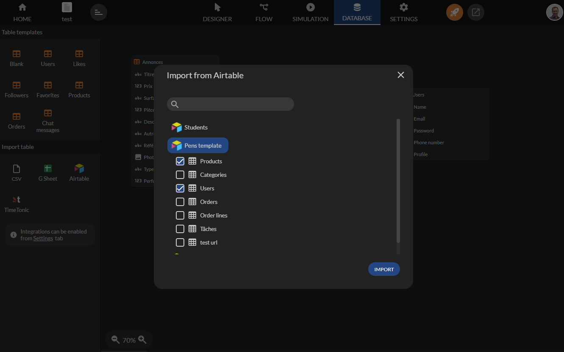Image resolution: width=564 pixels, height=352 pixels.
Task: Uncheck the Users table checkbox
Action: (180, 188)
